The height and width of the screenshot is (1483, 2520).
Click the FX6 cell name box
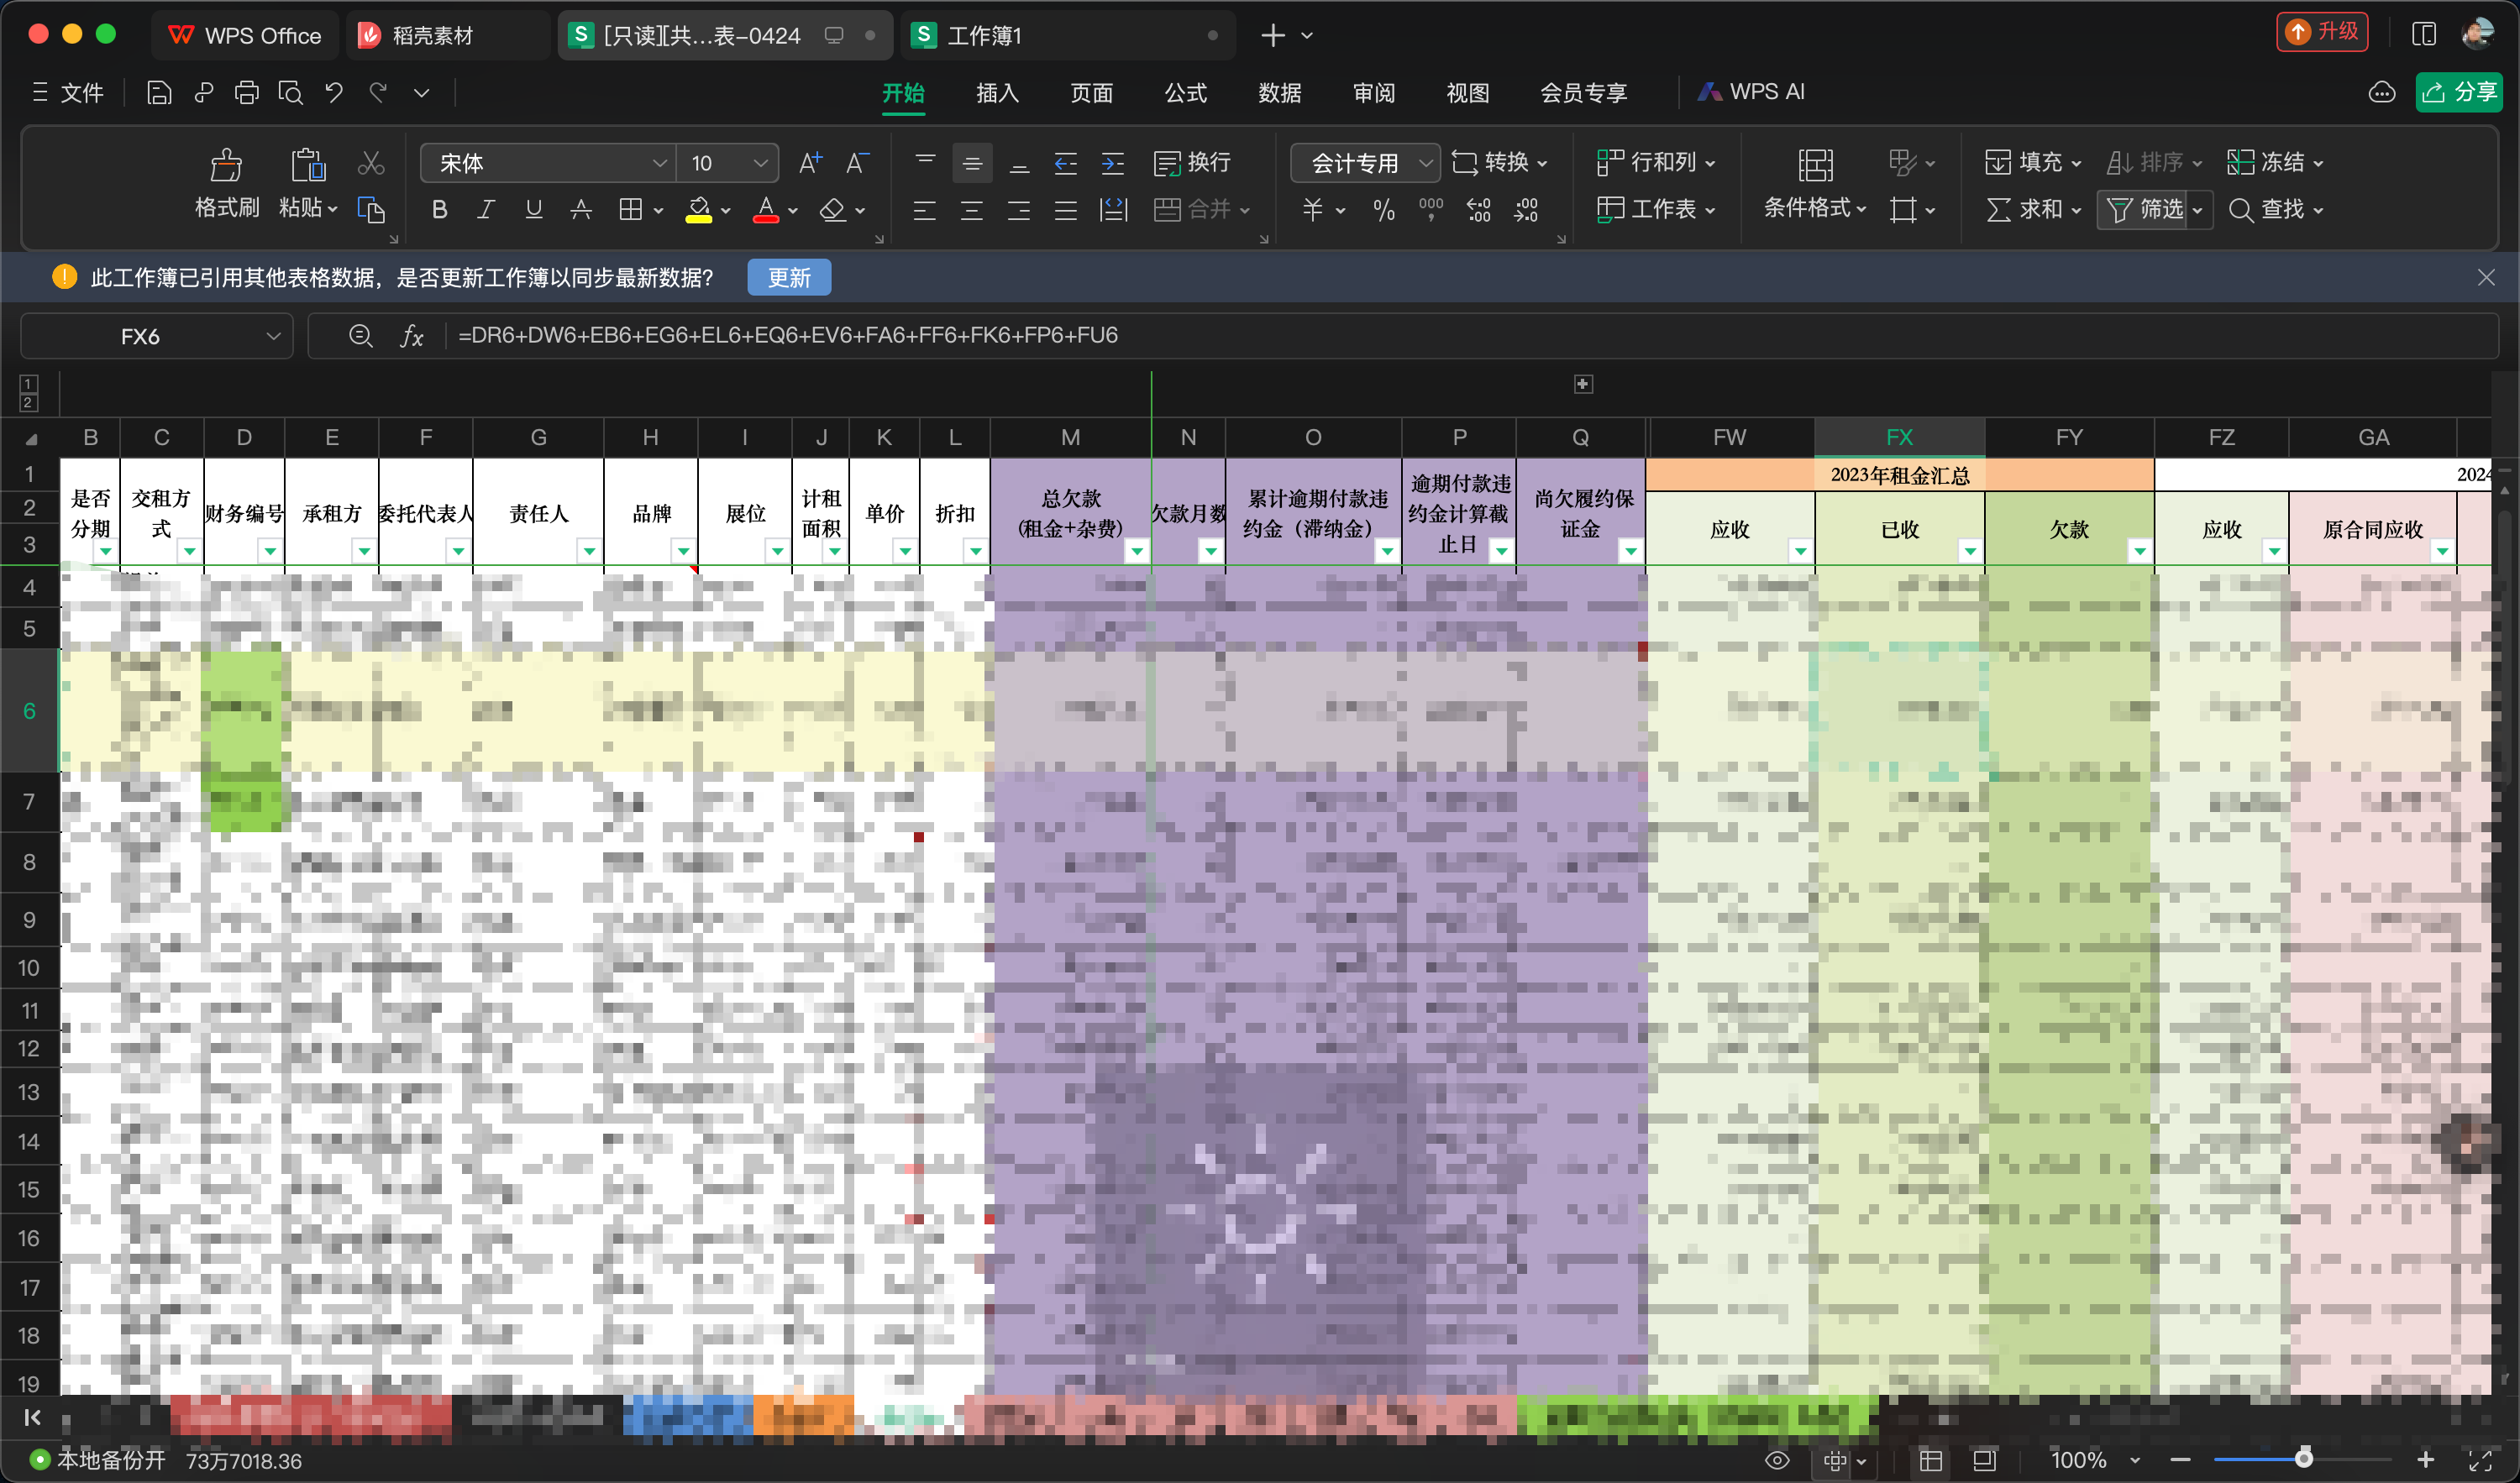pyautogui.click(x=140, y=337)
